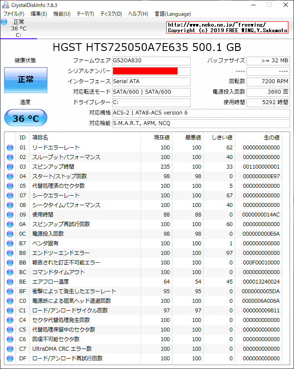Click the orb icon for UltraDMA CRC エラー数
This screenshot has height=369, width=294.
click(x=10, y=349)
